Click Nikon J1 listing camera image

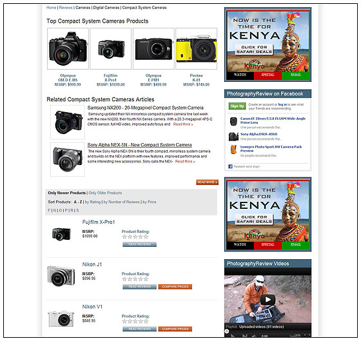[61, 276]
